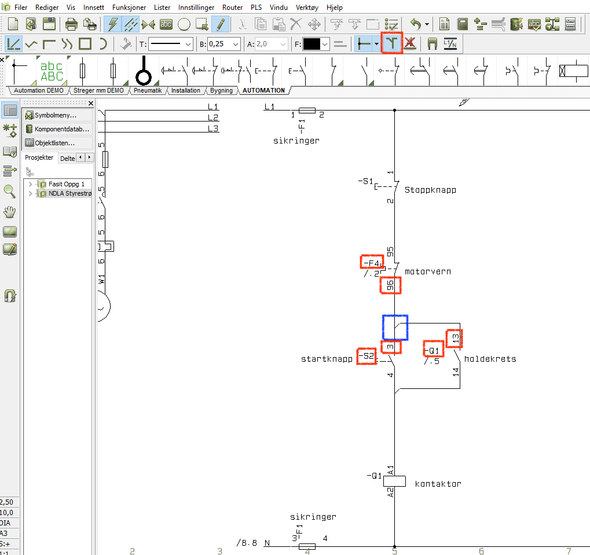Select the curved line tool
This screenshot has height=555, width=590.
click(x=67, y=45)
